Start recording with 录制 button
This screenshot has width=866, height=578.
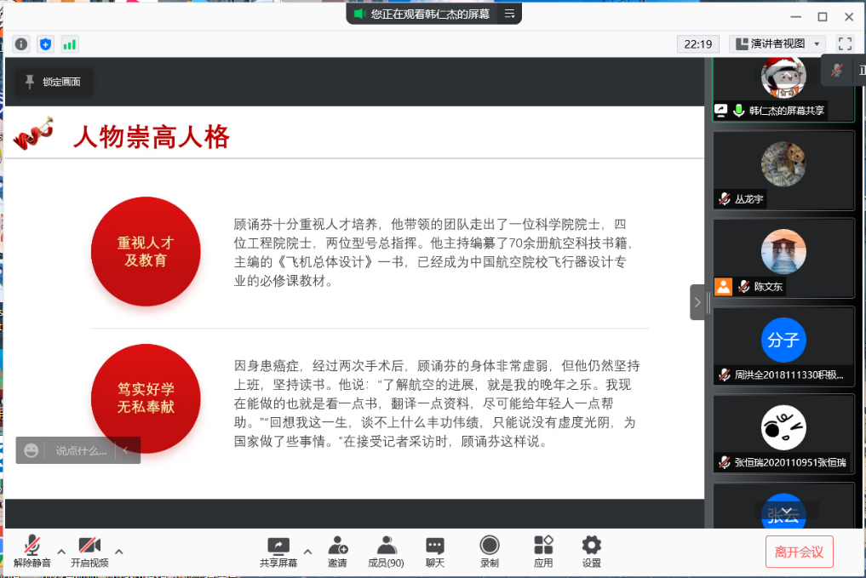(x=489, y=552)
